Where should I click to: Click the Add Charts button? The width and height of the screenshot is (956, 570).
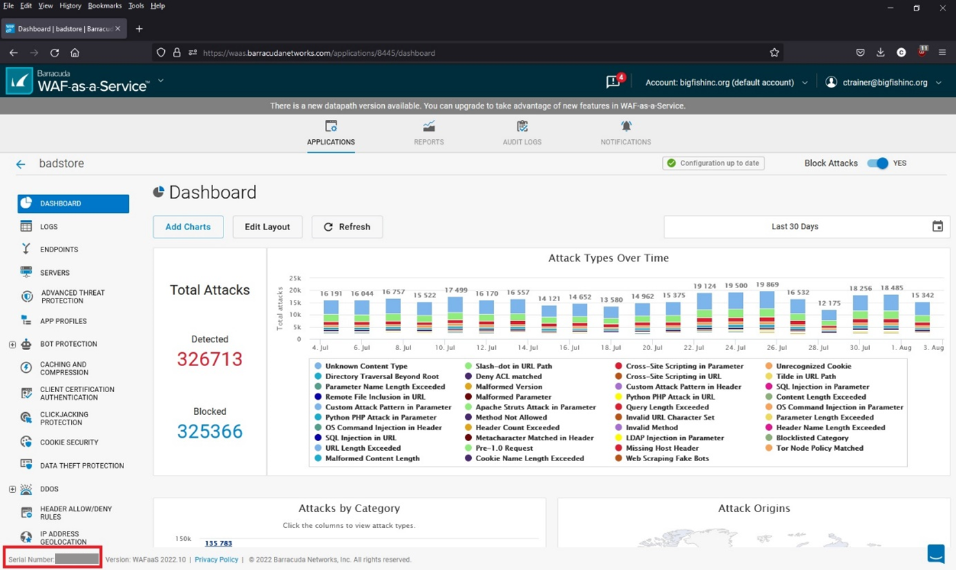click(188, 227)
